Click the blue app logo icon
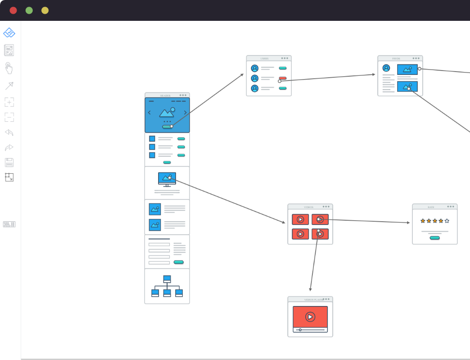The image size is (470, 360). coord(9,32)
